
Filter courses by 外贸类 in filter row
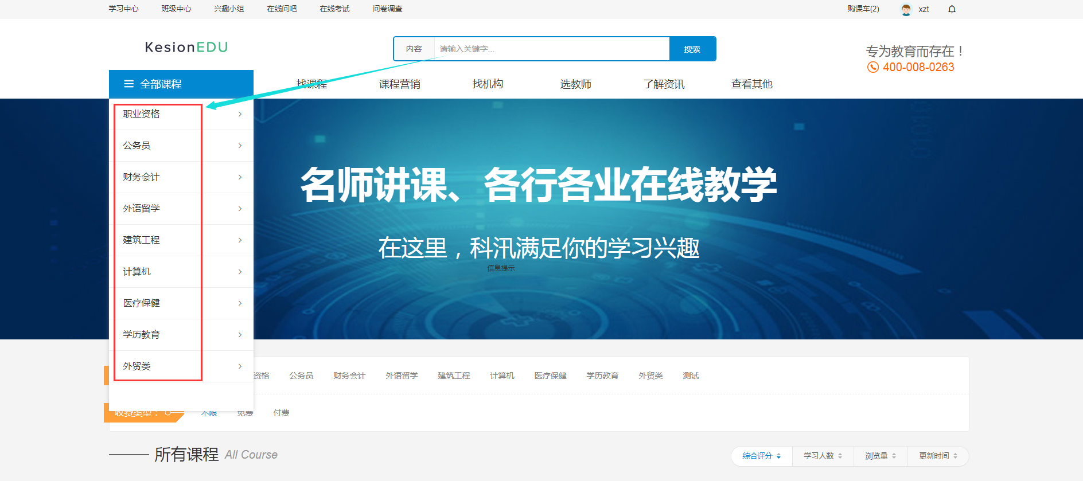[650, 376]
